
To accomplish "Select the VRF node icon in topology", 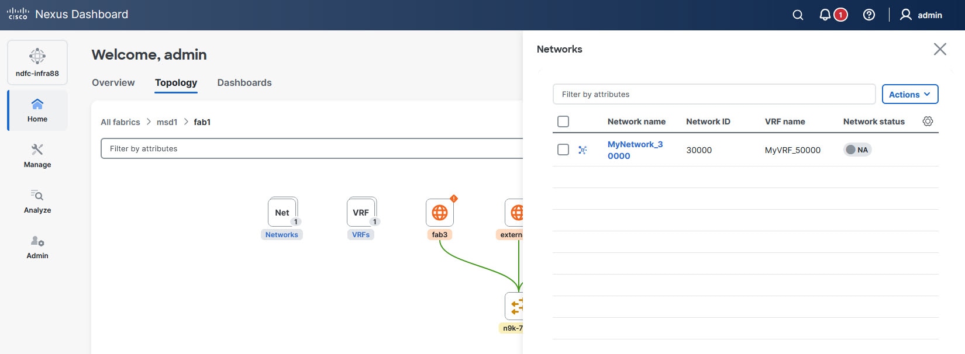I will point(361,212).
